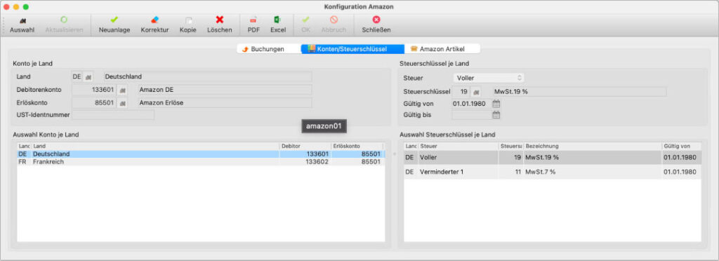This screenshot has height=261, width=719.
Task: Open the lookup next to Debitorenkonto 133601
Action: click(x=122, y=90)
